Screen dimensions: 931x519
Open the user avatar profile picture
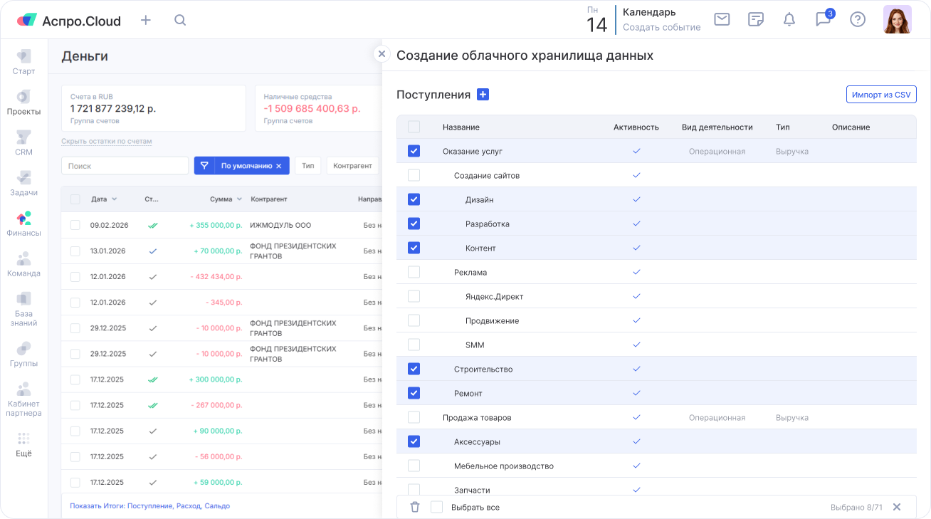coord(897,20)
